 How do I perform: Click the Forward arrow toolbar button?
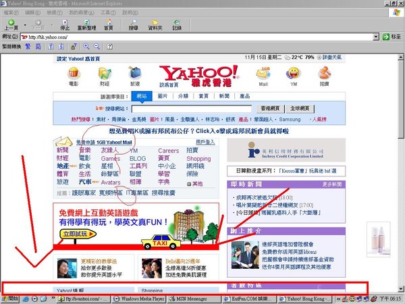[x=38, y=25]
